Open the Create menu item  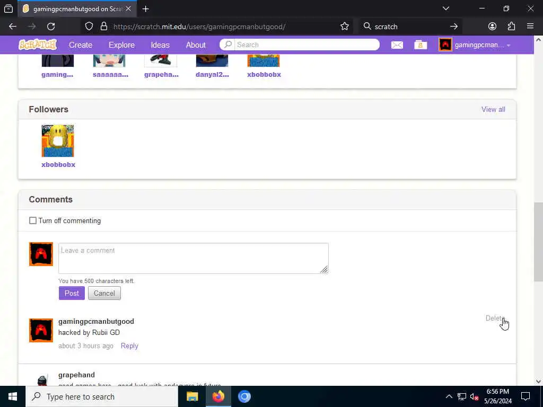tap(81, 45)
